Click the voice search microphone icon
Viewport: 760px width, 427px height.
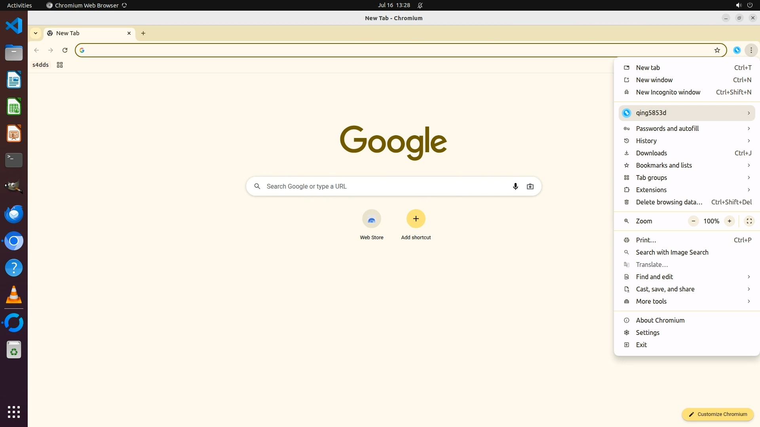click(515, 186)
